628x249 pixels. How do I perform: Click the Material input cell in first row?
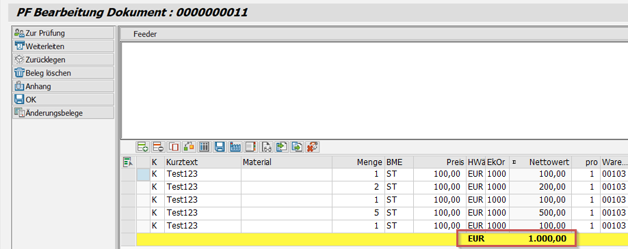[287, 174]
